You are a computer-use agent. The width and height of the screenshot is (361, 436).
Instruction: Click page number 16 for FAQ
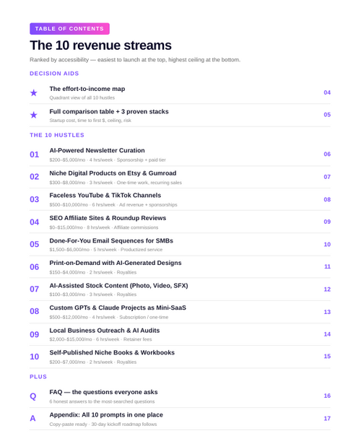[x=327, y=396]
